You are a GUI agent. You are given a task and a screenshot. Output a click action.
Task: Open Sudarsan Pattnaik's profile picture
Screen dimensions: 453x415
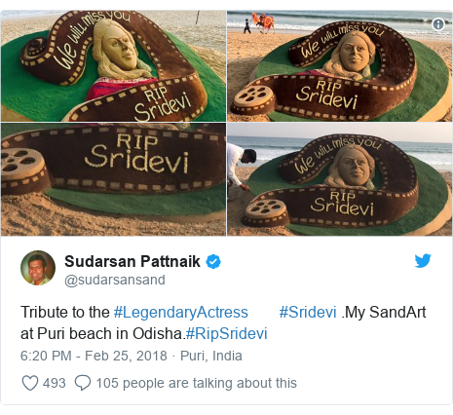(x=38, y=268)
